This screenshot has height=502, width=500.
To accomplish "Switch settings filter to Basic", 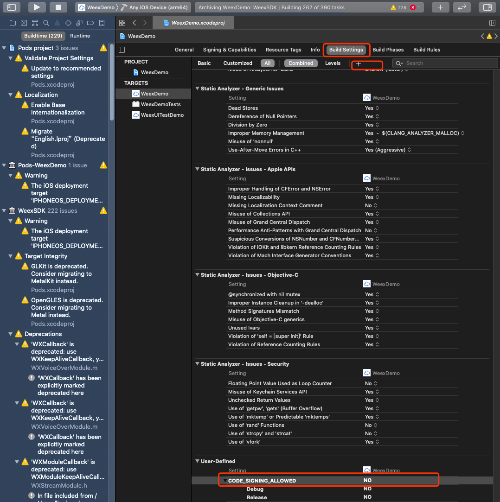I will tap(204, 63).
